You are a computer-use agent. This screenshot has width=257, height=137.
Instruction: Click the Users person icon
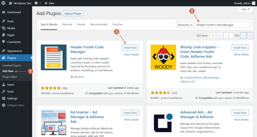tap(4, 85)
